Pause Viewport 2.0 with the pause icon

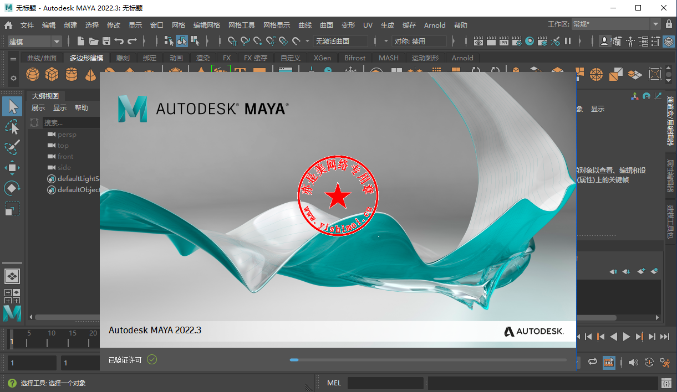568,41
